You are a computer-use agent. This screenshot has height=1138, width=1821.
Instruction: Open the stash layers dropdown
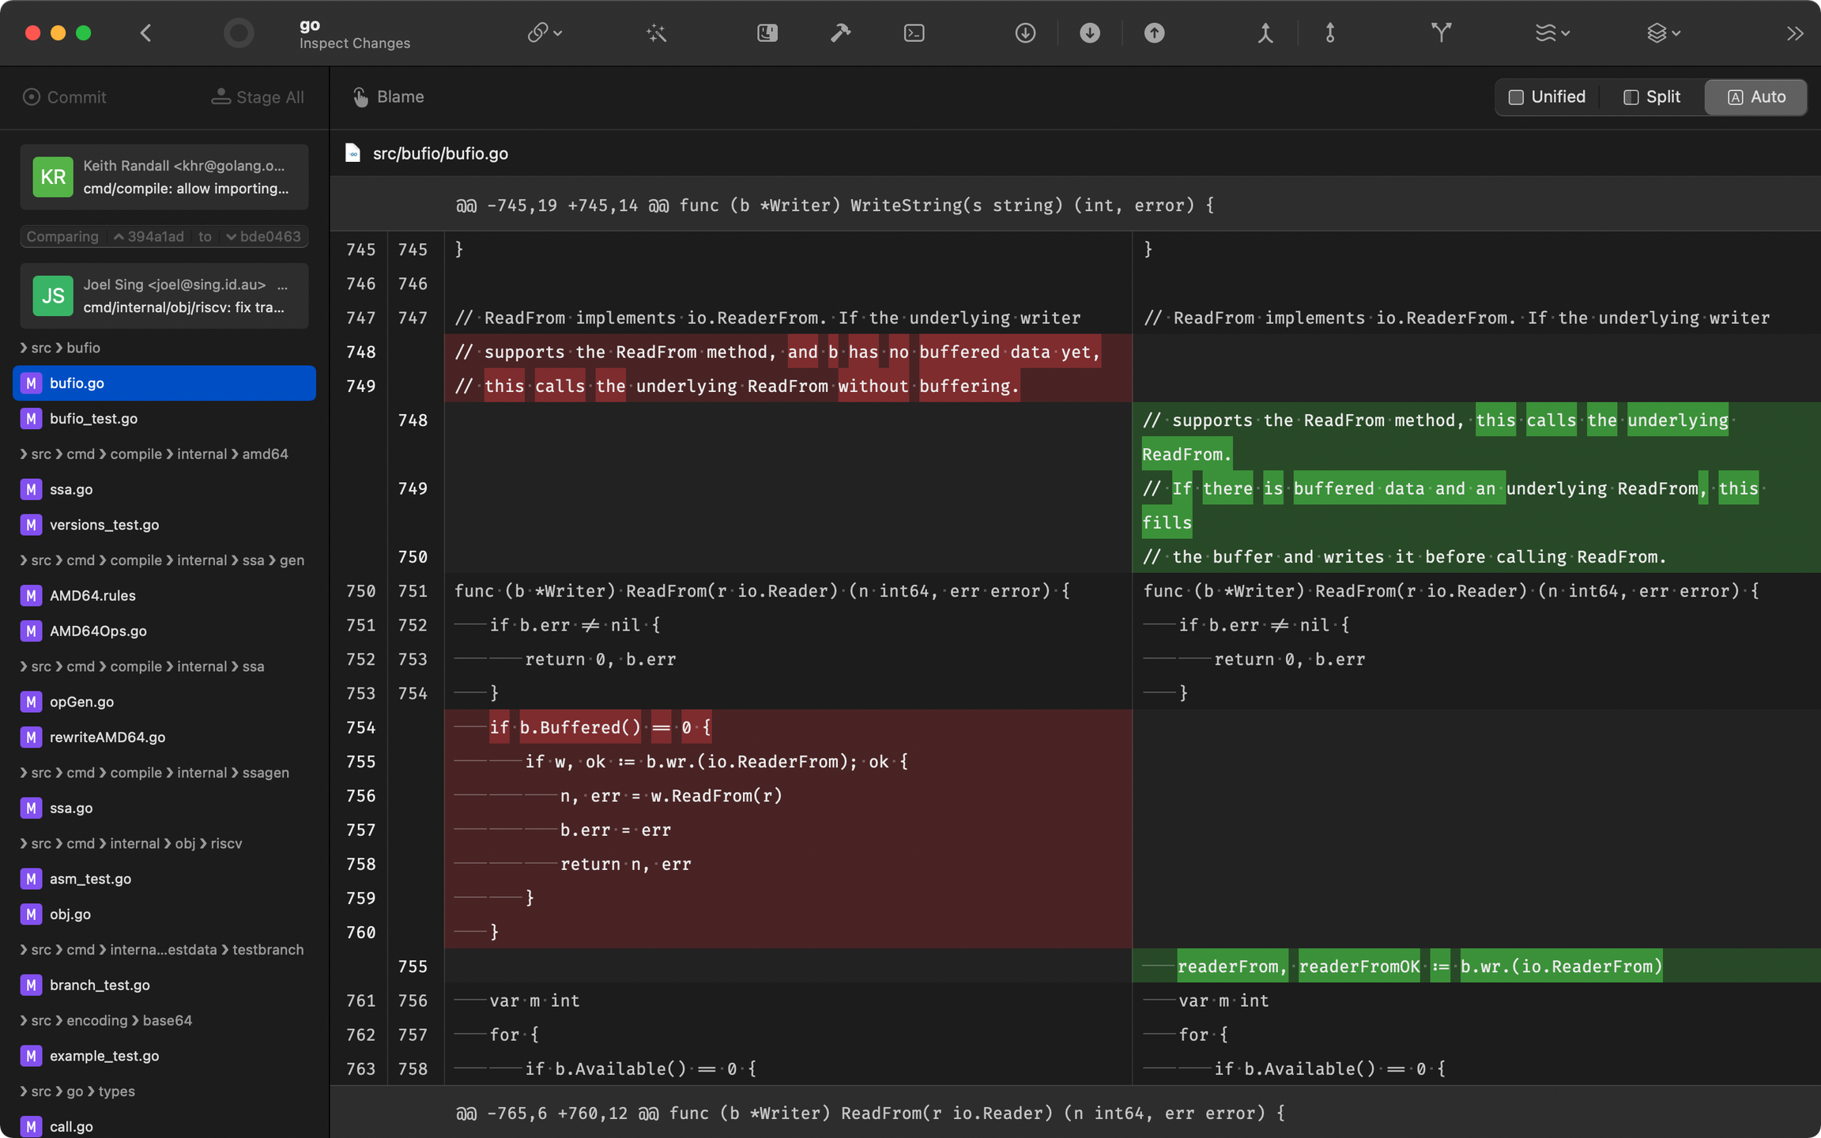(x=1663, y=33)
